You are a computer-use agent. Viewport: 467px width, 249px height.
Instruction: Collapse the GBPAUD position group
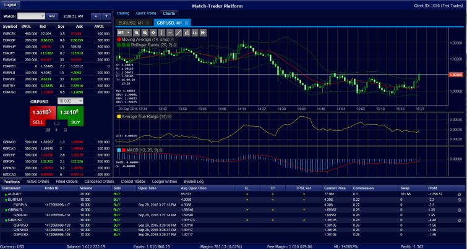pyautogui.click(x=6, y=210)
